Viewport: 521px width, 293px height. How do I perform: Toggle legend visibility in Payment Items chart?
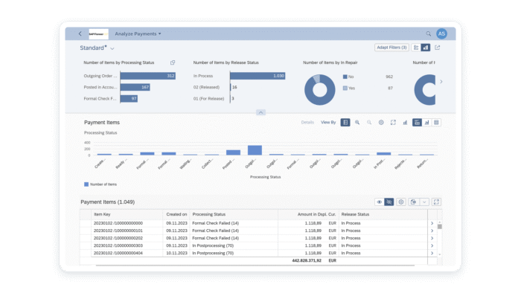[345, 123]
